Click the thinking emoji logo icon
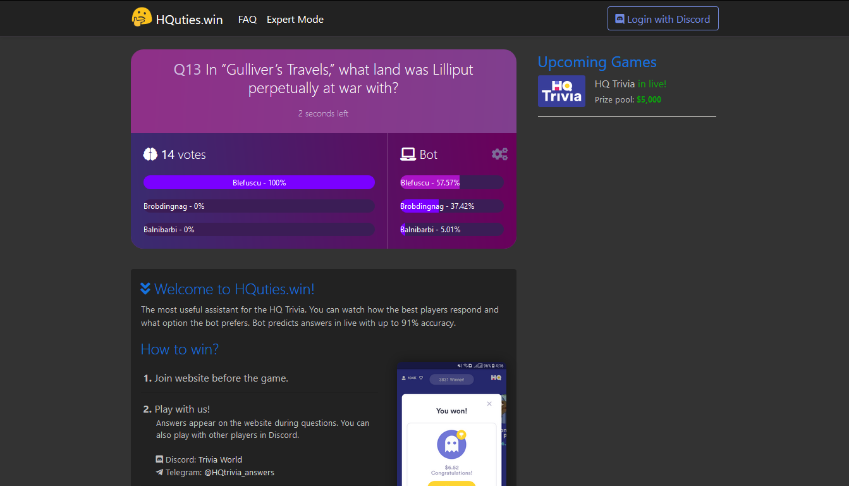This screenshot has width=849, height=486. pos(142,17)
